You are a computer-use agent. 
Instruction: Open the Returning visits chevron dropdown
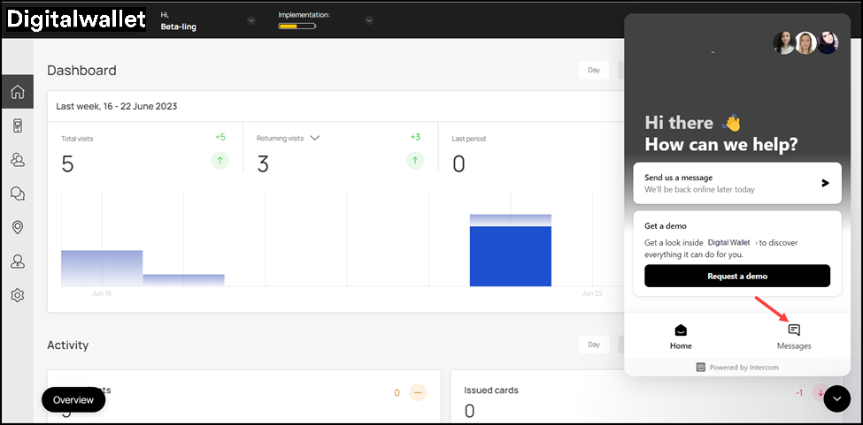tap(314, 138)
